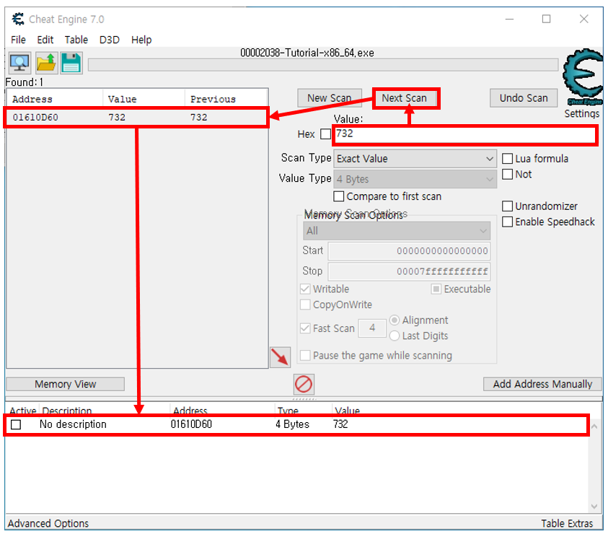Click the Stop address field
This screenshot has height=534, width=608.
click(x=409, y=271)
